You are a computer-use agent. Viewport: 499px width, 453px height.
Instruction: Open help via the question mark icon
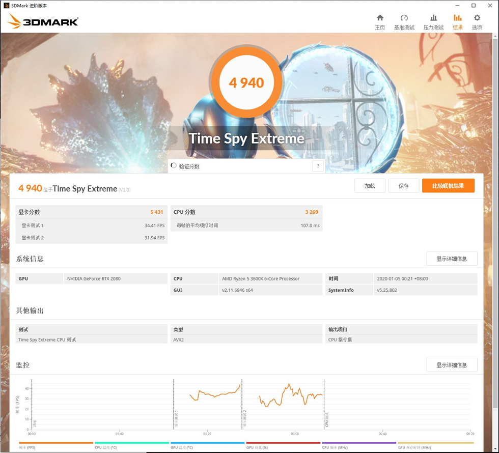[x=318, y=165]
